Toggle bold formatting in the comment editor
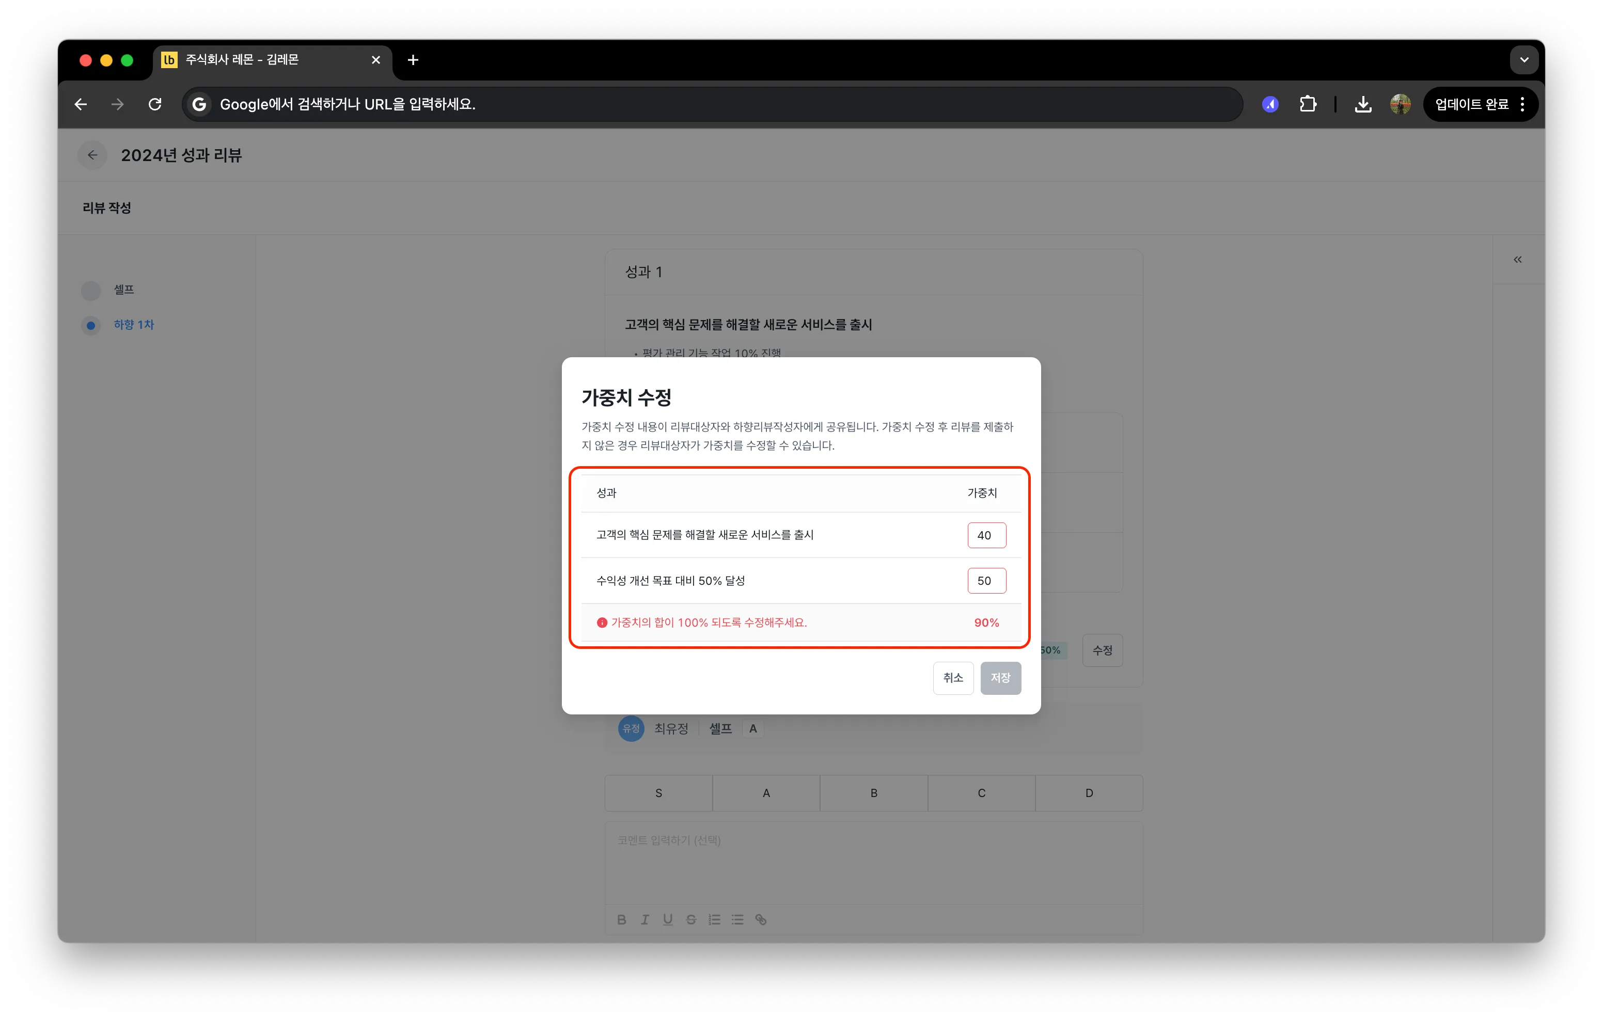Image resolution: width=1603 pixels, height=1019 pixels. (x=621, y=919)
